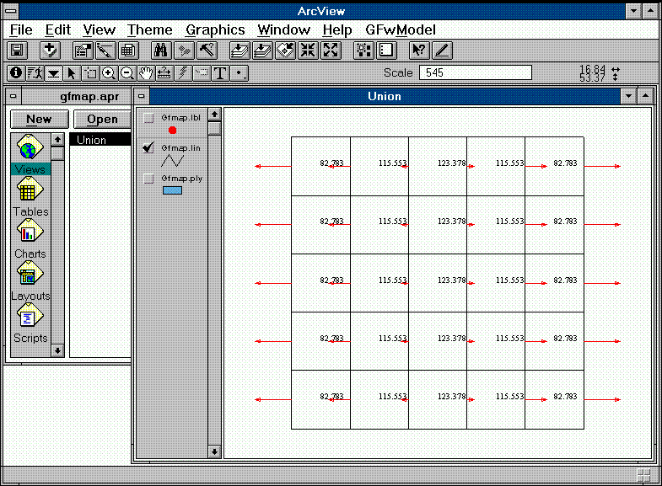Select the Zoom In magnifier tool
Screen dimensions: 662x486
pyautogui.click(x=109, y=73)
